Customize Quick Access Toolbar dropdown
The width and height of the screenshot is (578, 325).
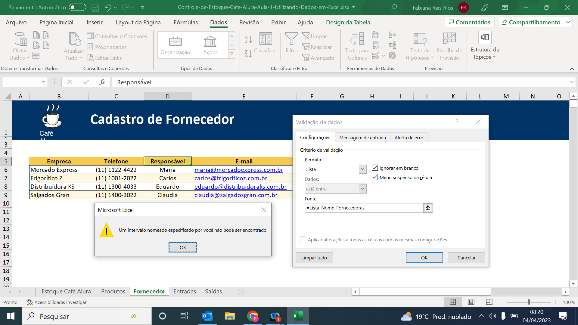coord(142,8)
